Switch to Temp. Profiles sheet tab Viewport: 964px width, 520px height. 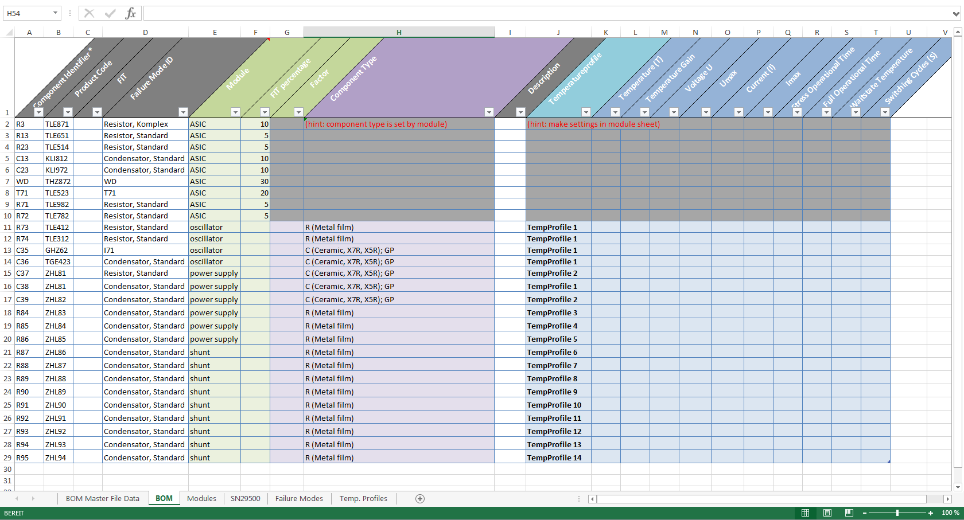click(x=363, y=499)
